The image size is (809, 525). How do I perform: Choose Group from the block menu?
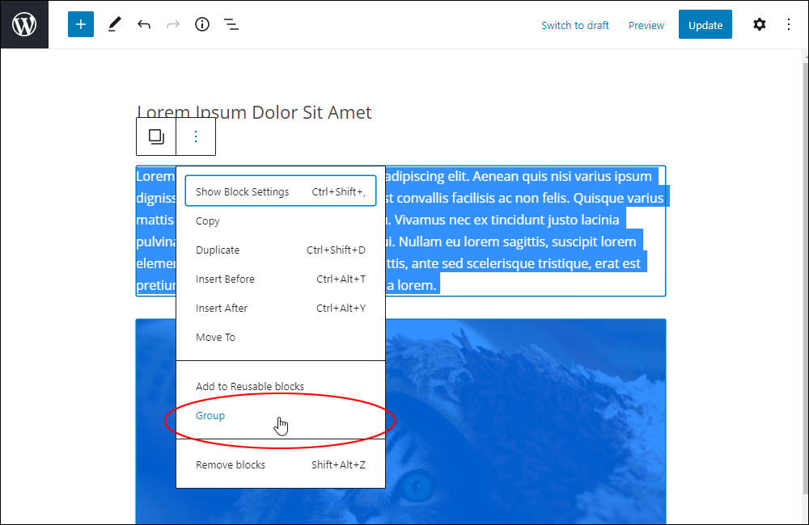click(281, 416)
